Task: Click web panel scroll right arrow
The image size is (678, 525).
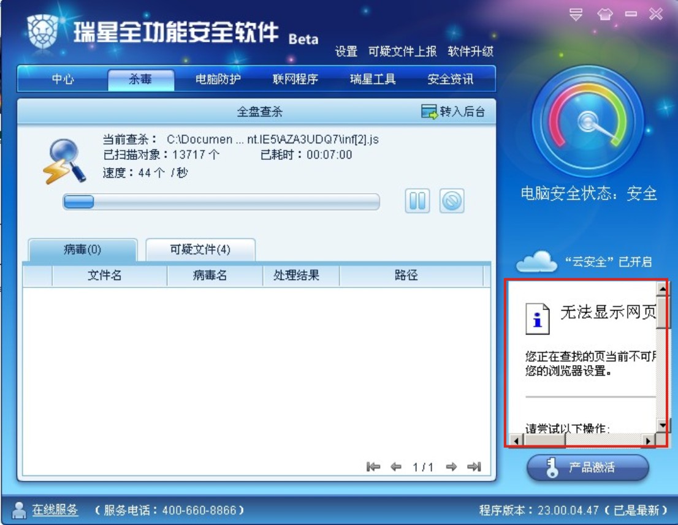Action: (x=648, y=440)
